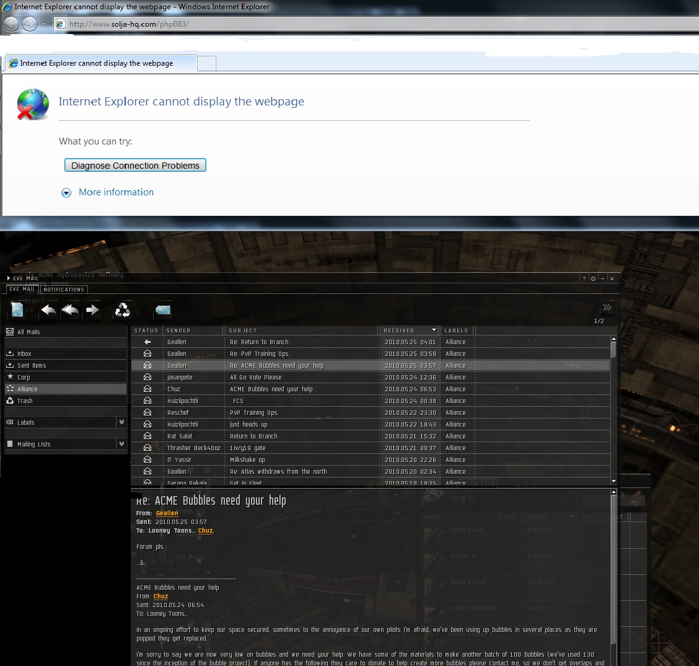Open the mail 'Re: PvP Training Ops.'
Screen dimensions: 699x666
pos(371,353)
